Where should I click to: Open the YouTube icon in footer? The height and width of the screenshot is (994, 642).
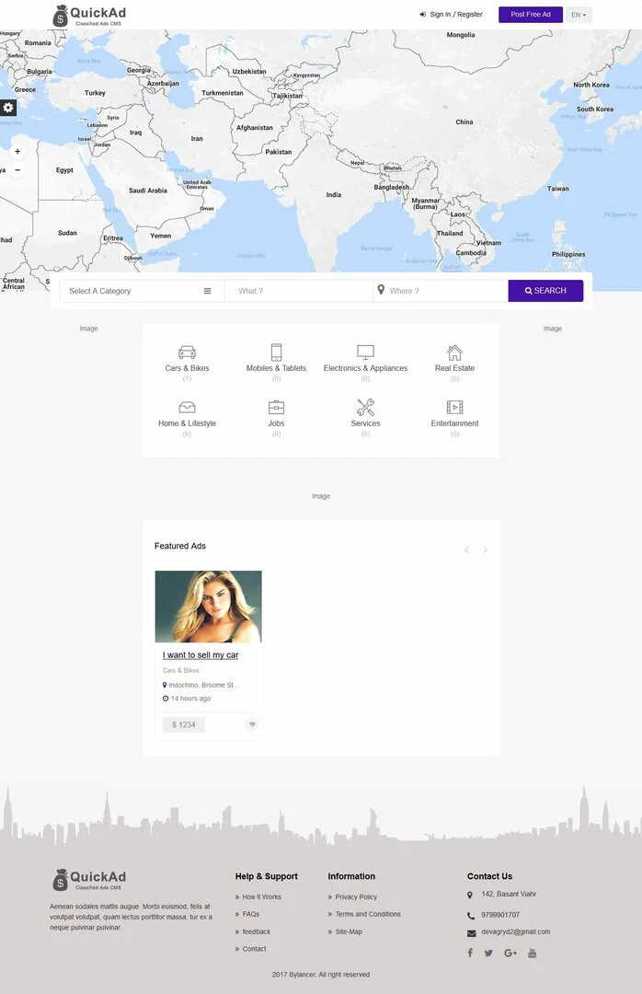point(532,953)
